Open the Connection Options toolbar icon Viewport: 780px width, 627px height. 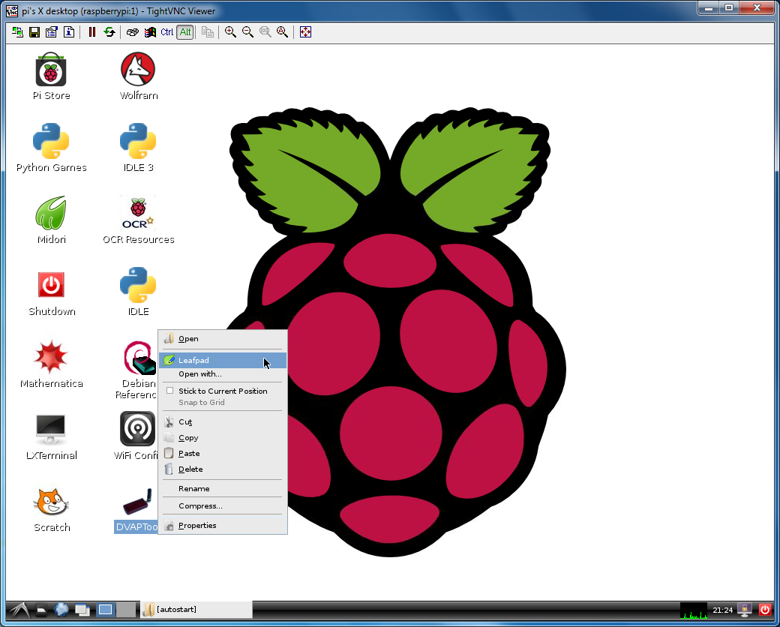pos(52,32)
